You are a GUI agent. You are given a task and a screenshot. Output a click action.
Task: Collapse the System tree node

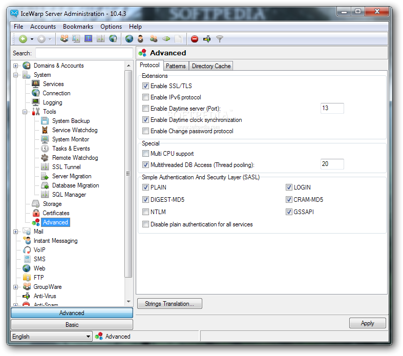coord(16,75)
